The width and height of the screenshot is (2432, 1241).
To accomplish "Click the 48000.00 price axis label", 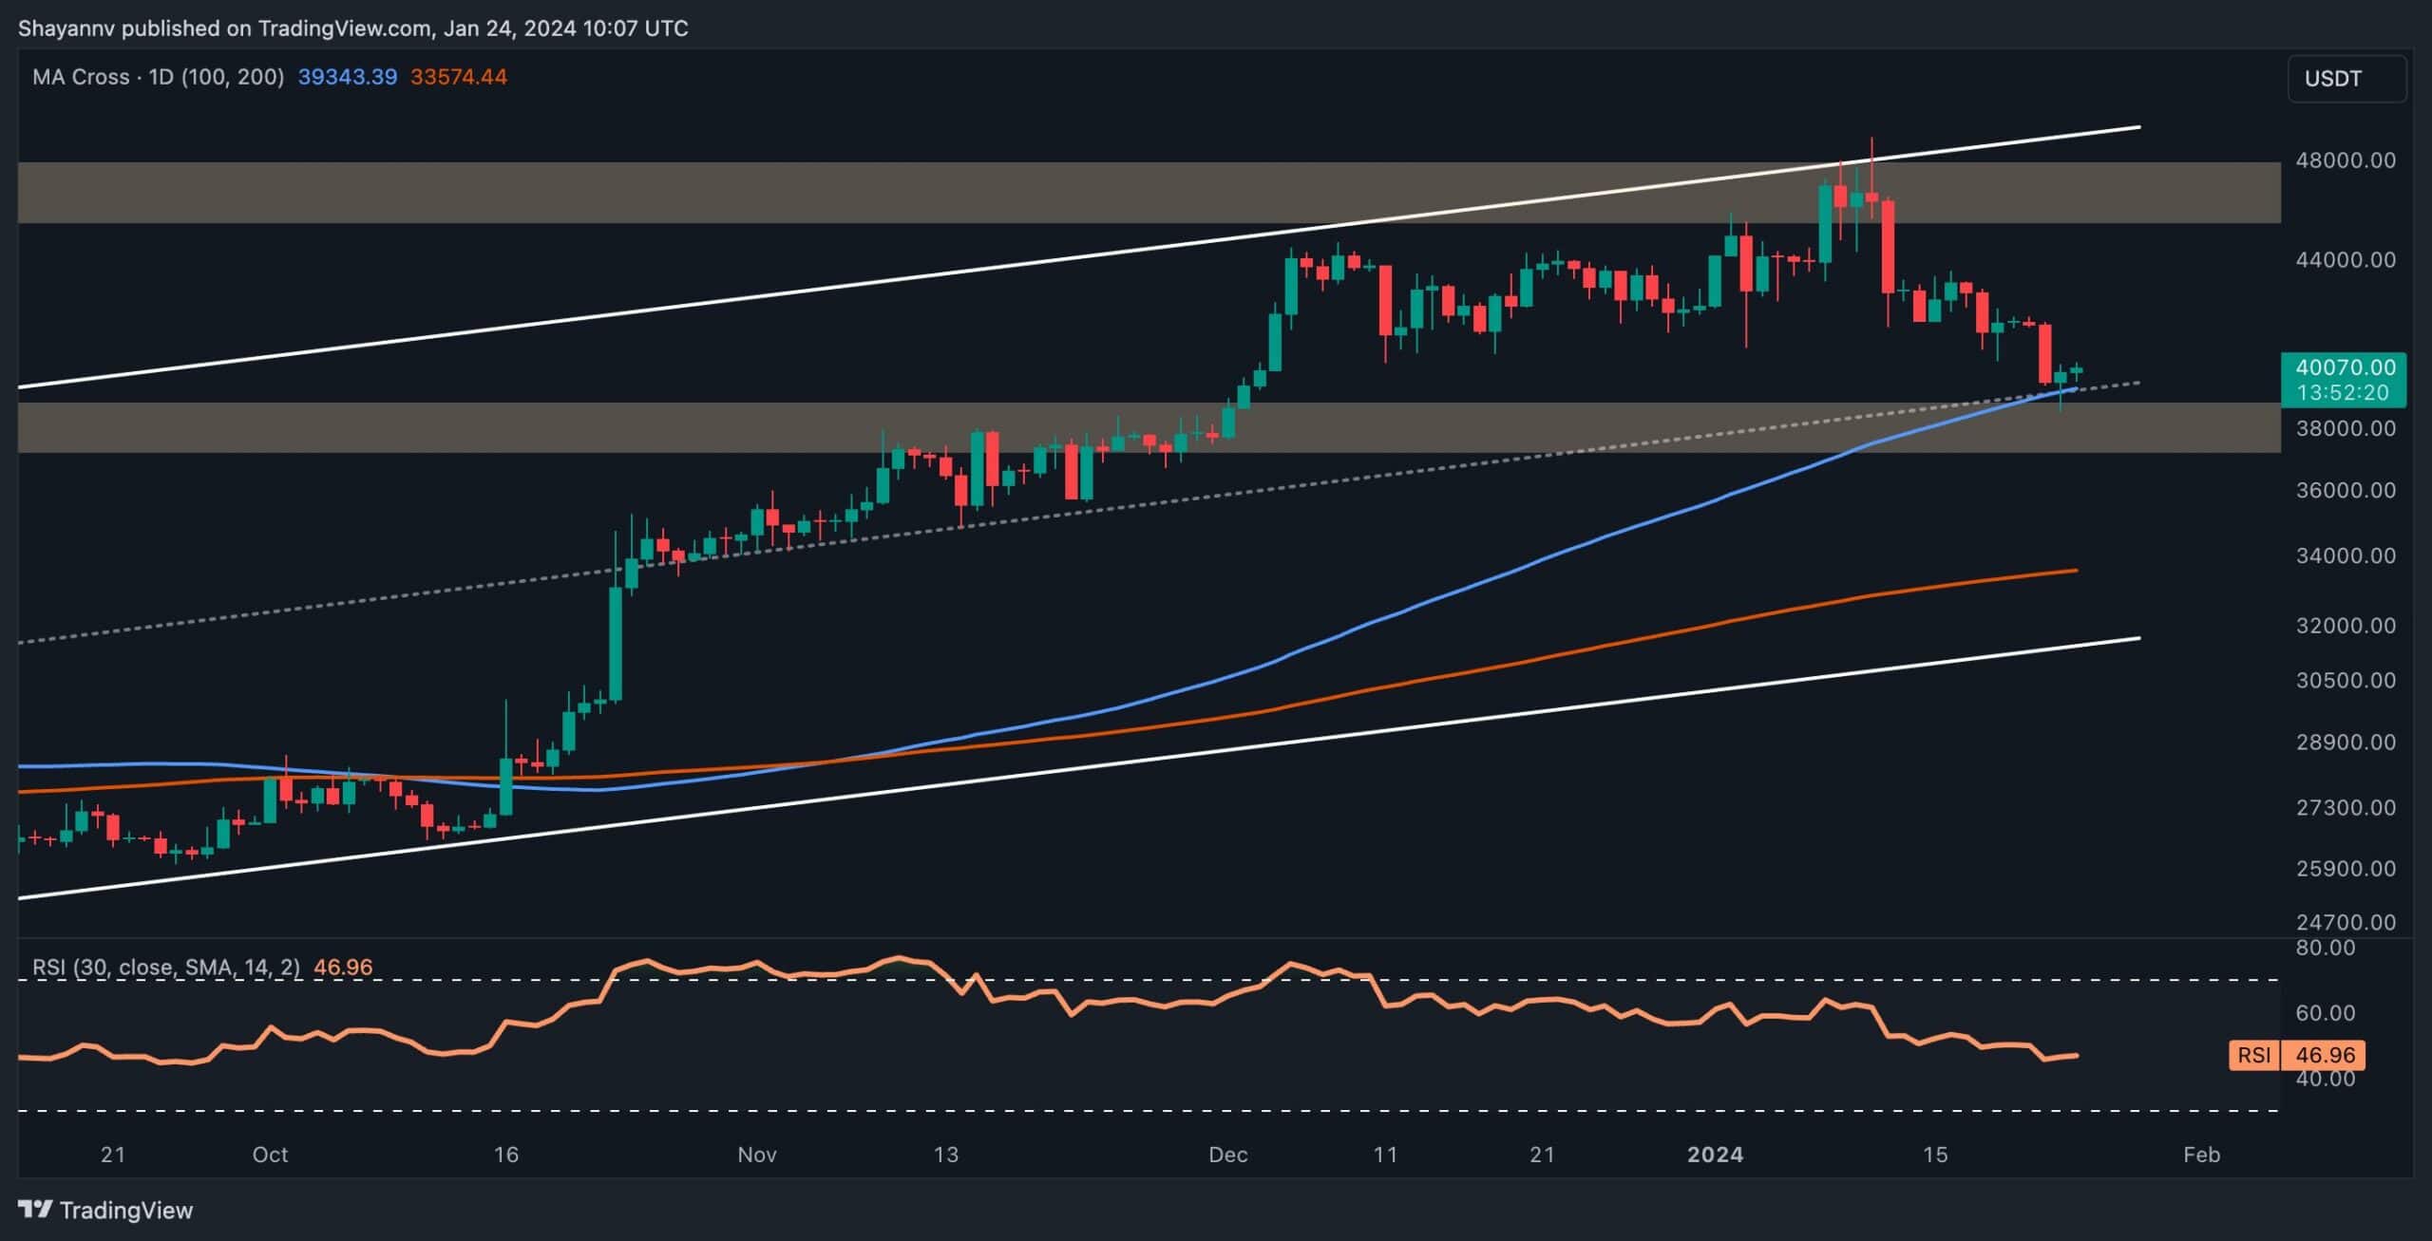I will click(2345, 160).
